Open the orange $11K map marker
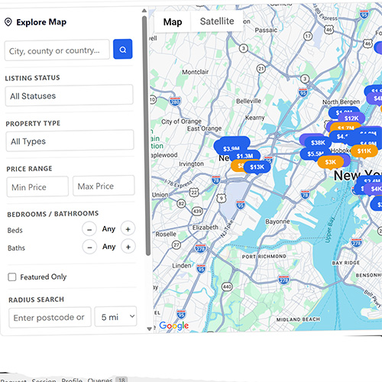 (364, 151)
